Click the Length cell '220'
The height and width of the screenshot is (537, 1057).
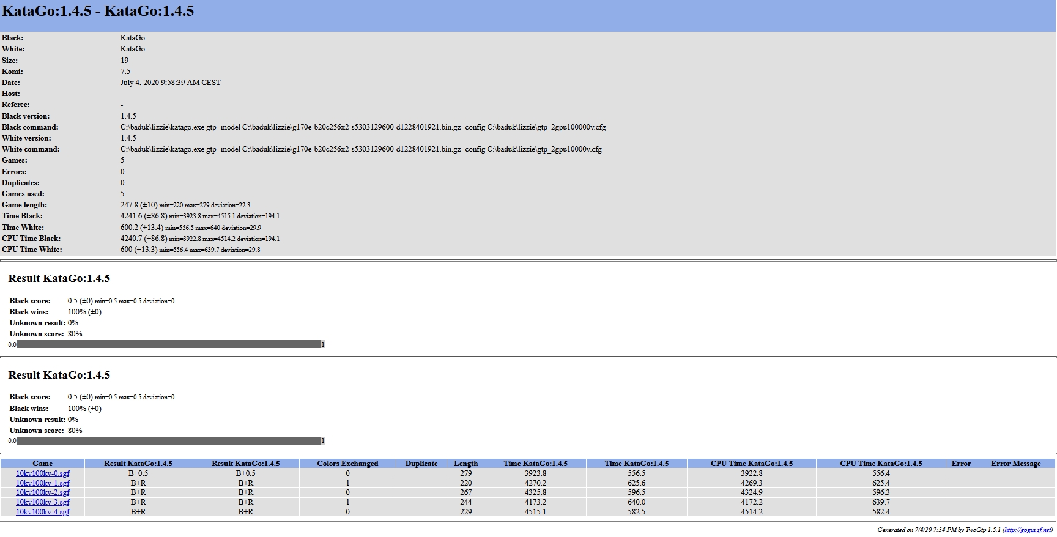(x=466, y=483)
